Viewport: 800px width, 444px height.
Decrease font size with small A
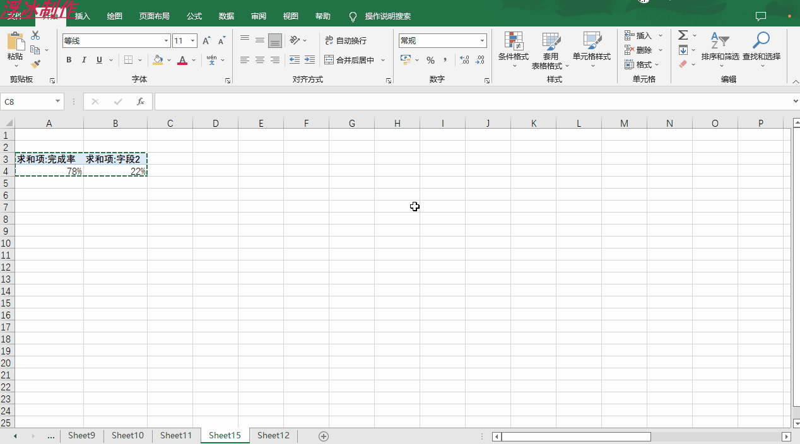pos(221,41)
